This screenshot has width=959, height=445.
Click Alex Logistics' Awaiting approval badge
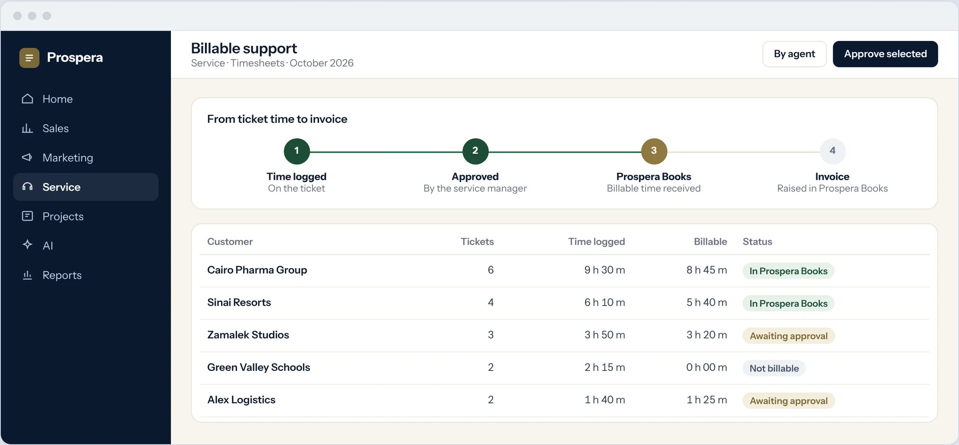pos(789,401)
